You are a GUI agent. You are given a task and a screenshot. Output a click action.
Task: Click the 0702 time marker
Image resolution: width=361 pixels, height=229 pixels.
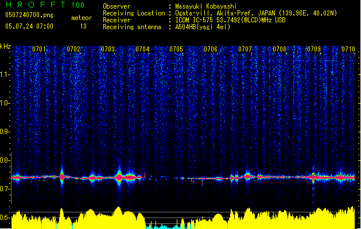(73, 49)
